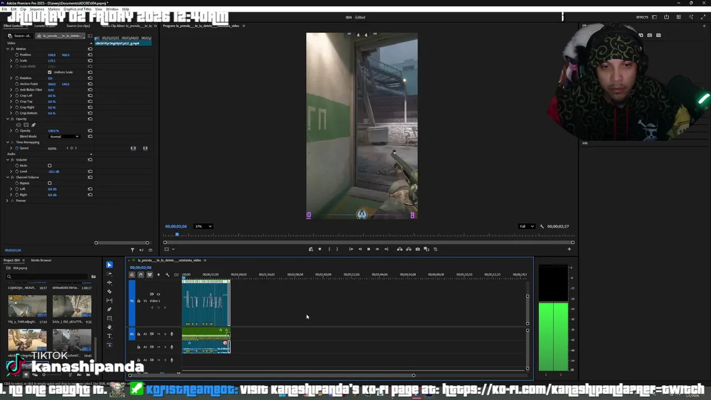Click the Lift button

coord(399,249)
